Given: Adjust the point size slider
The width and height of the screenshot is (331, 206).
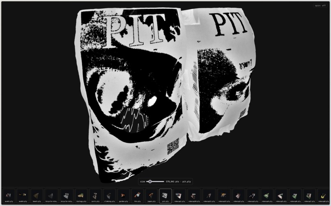Looking at the screenshot, I should pyautogui.click(x=155, y=181).
